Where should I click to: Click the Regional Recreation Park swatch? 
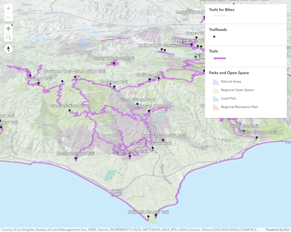[x=216, y=107]
